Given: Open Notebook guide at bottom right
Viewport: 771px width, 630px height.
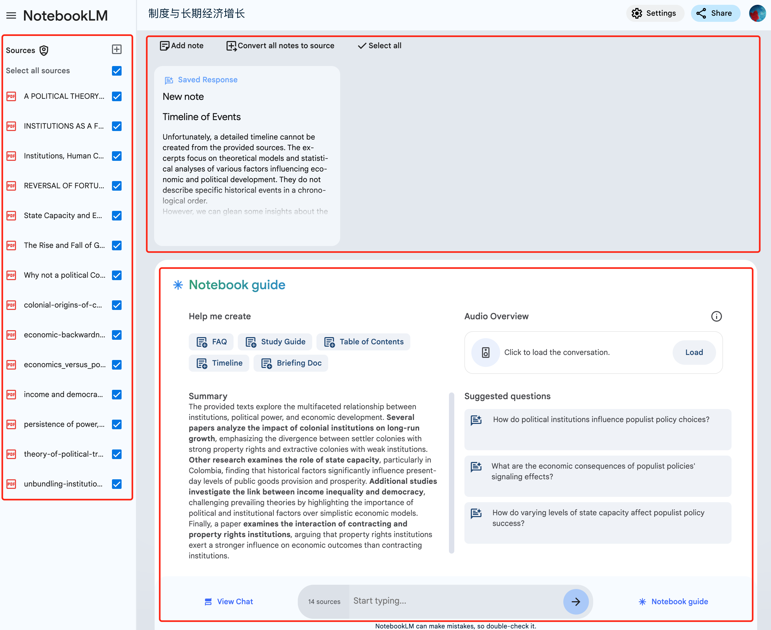Looking at the screenshot, I should point(673,602).
